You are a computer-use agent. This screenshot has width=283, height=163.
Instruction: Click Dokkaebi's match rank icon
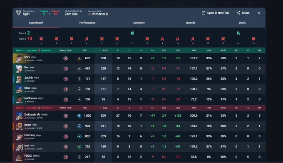point(66,116)
